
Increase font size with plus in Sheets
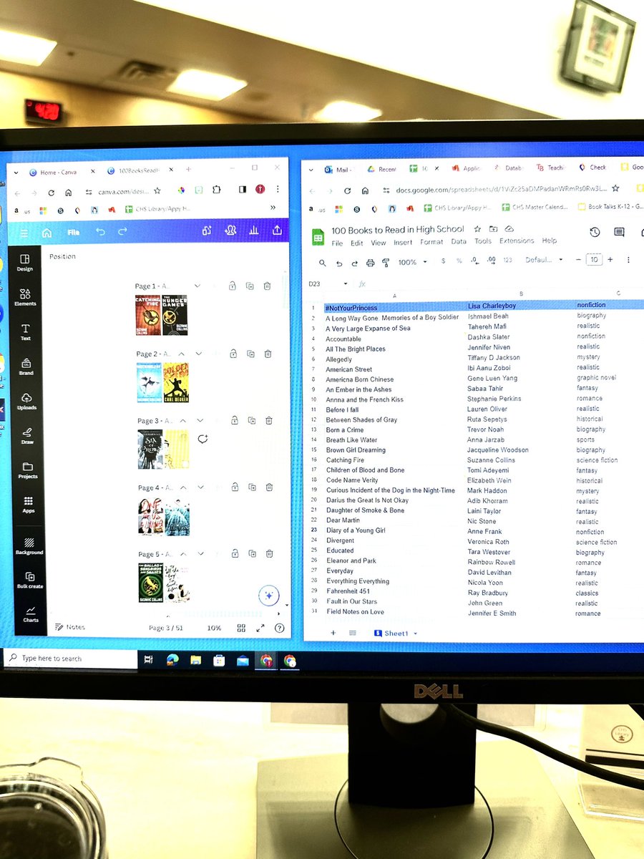pos(610,259)
